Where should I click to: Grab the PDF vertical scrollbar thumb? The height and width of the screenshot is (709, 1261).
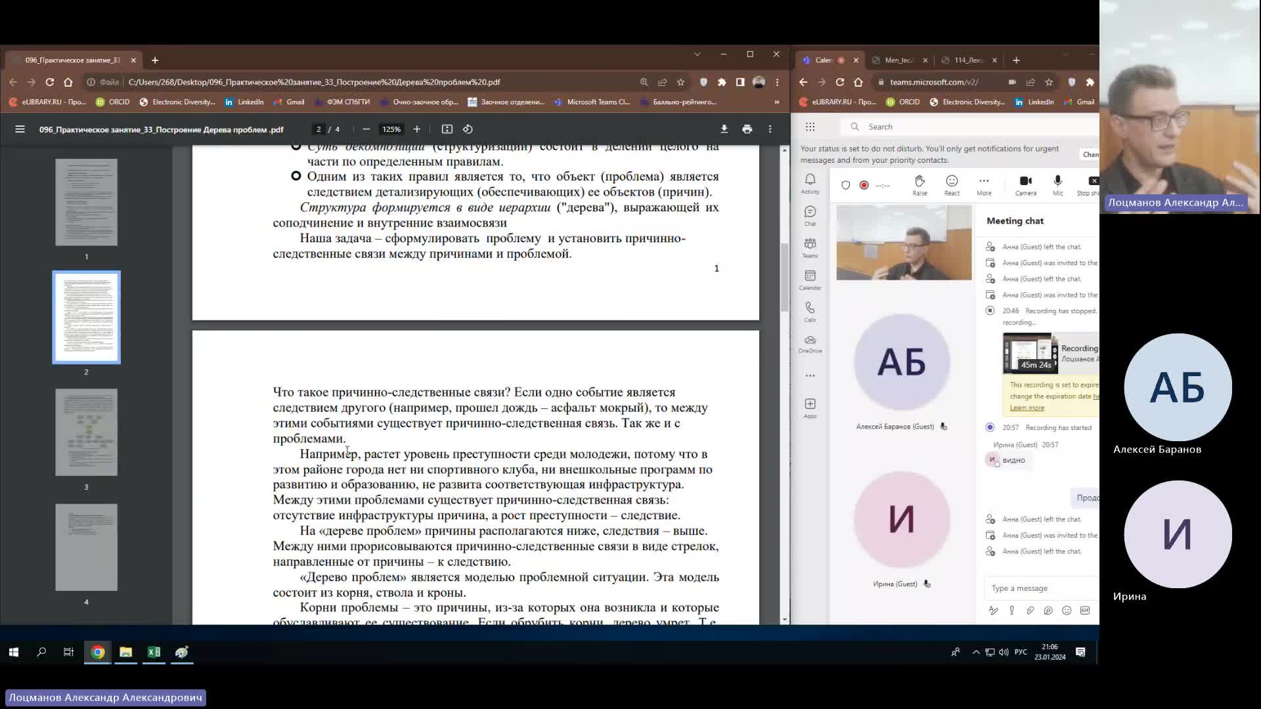pos(784,277)
